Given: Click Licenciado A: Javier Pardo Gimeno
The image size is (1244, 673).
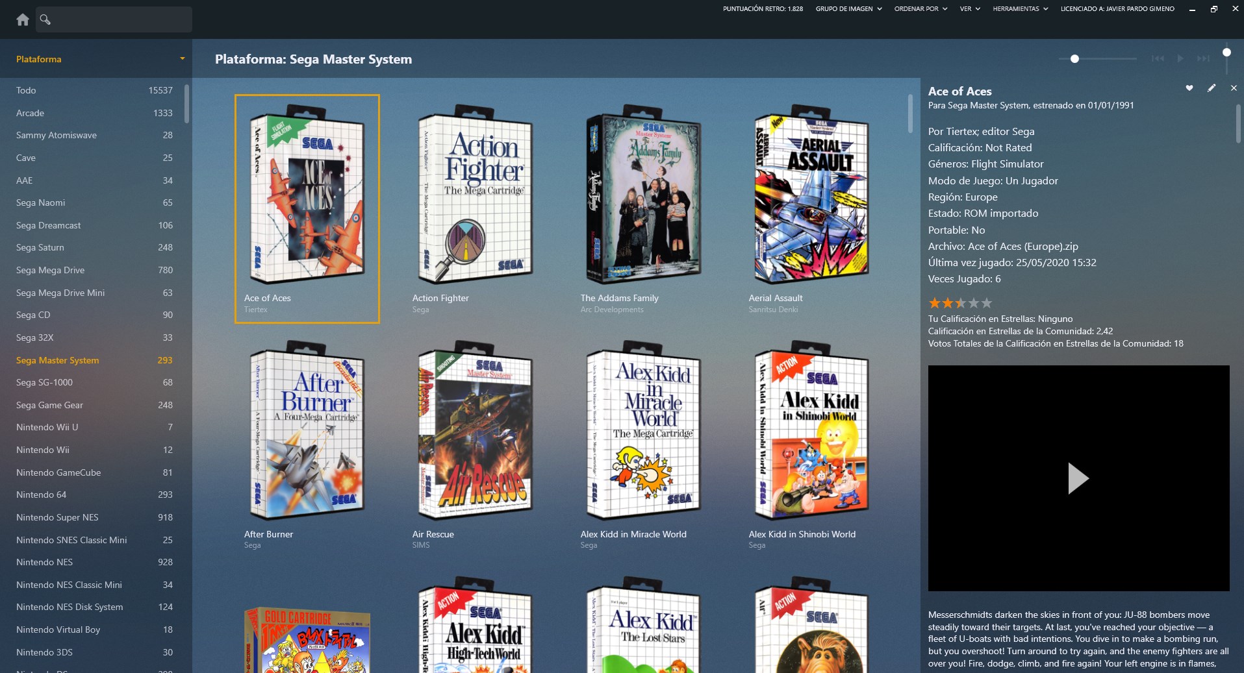Looking at the screenshot, I should 1117,9.
